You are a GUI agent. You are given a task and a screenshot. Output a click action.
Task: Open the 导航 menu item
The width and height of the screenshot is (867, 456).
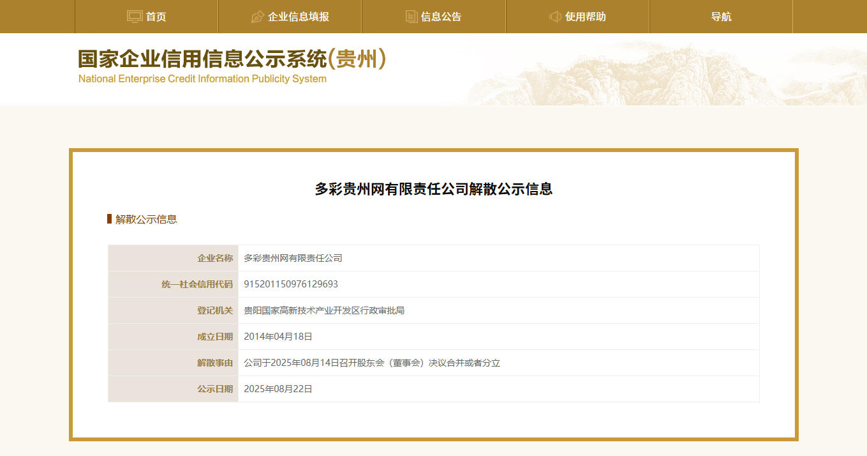[721, 17]
